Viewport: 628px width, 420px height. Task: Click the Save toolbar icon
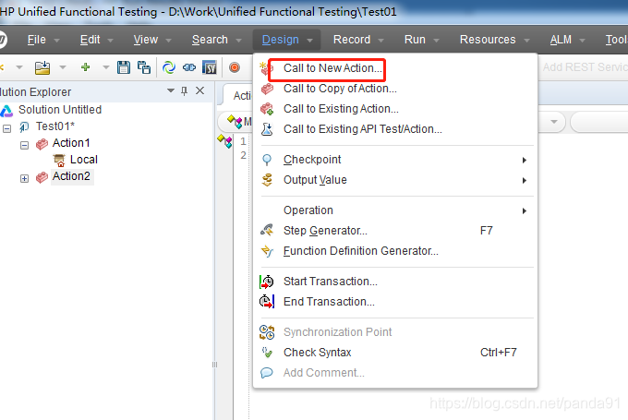[x=124, y=67]
